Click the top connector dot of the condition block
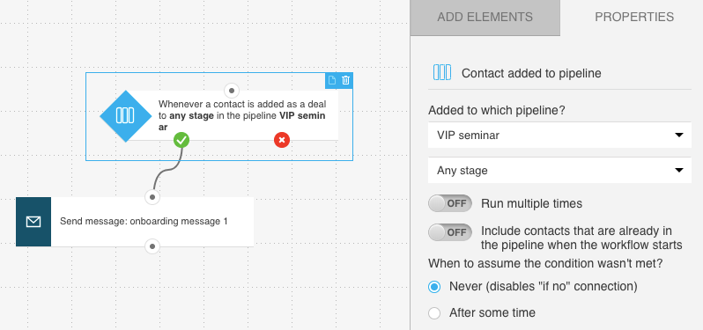This screenshot has height=330, width=703. [x=232, y=91]
